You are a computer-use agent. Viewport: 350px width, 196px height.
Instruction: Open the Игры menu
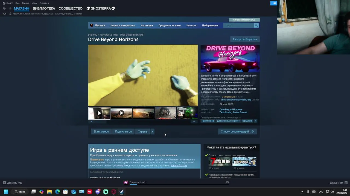pyautogui.click(x=34, y=3)
